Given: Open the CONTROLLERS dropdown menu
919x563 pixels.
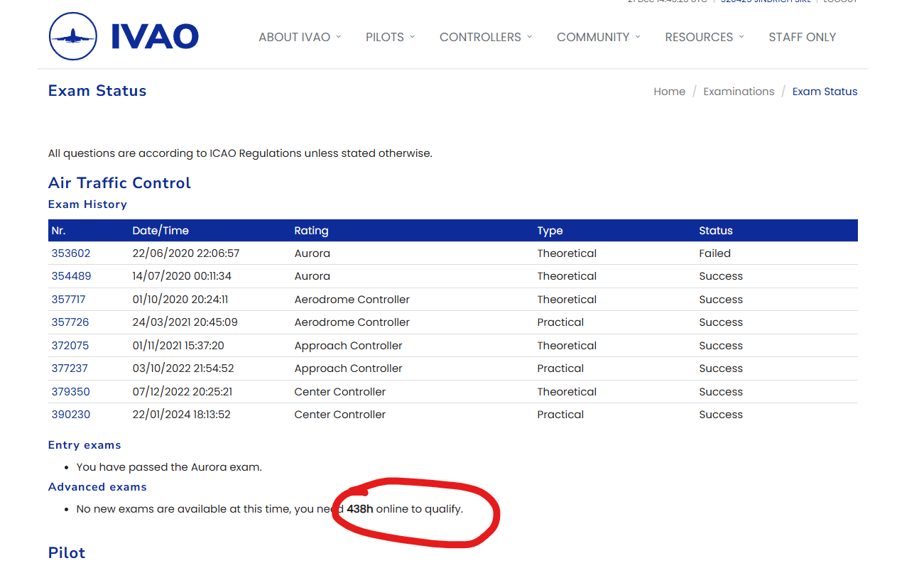Looking at the screenshot, I should (486, 37).
